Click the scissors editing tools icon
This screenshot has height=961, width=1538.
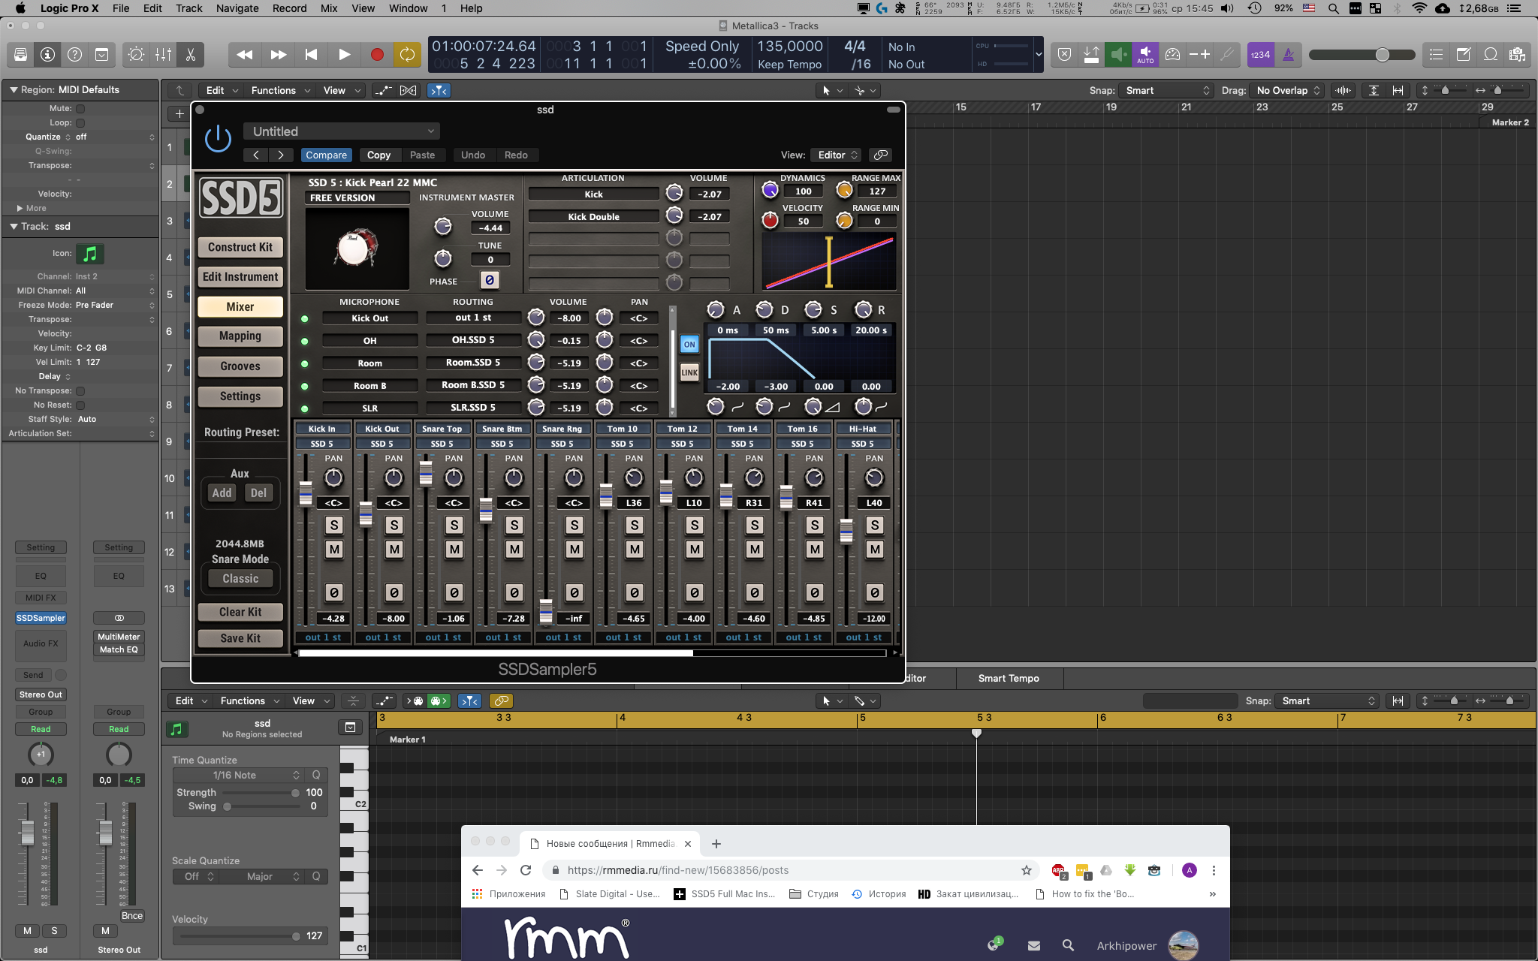click(190, 54)
